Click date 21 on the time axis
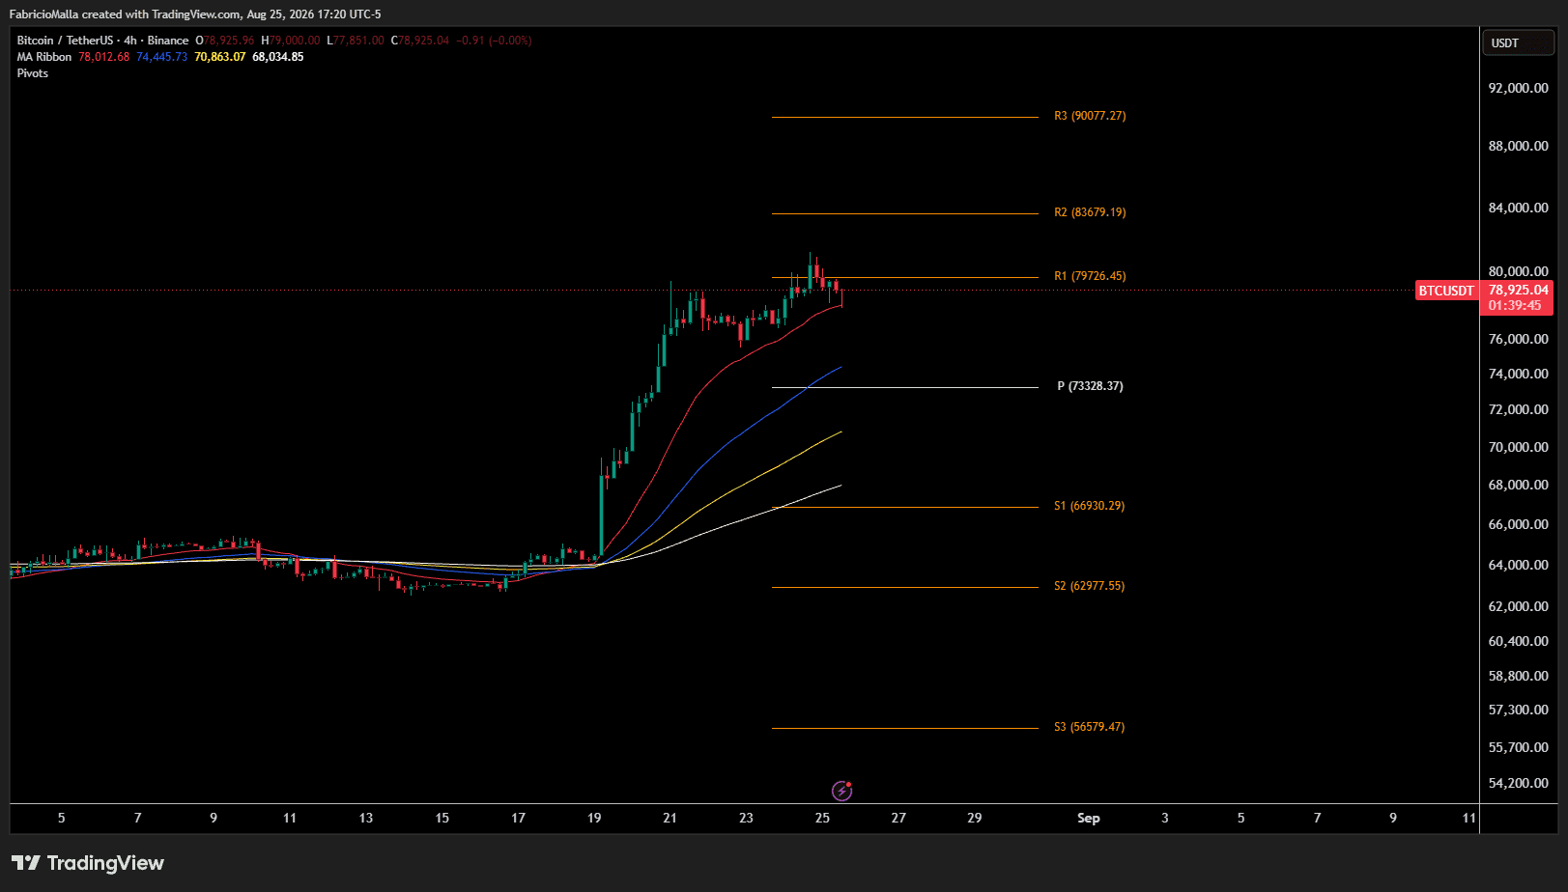This screenshot has height=892, width=1568. tap(670, 818)
